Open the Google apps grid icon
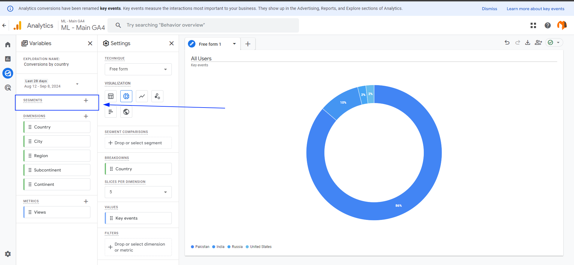The image size is (574, 265). 533,25
